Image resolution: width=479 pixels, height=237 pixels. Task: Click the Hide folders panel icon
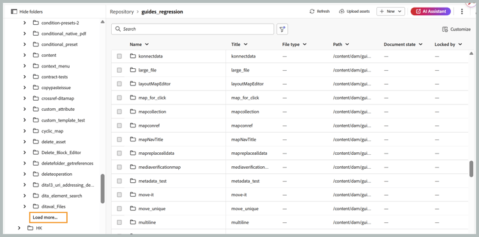coord(14,11)
